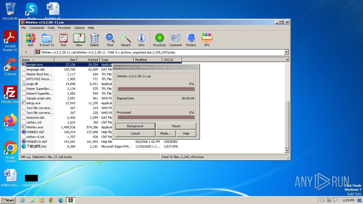Sort by Name column header
The image size is (363, 204).
tap(37, 60)
